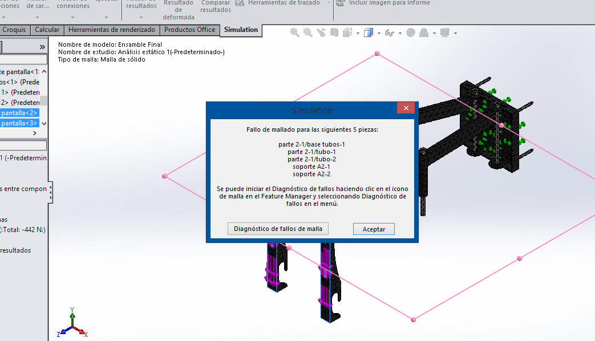The image size is (595, 341).
Task: Click the Aceptar button
Action: tap(374, 229)
